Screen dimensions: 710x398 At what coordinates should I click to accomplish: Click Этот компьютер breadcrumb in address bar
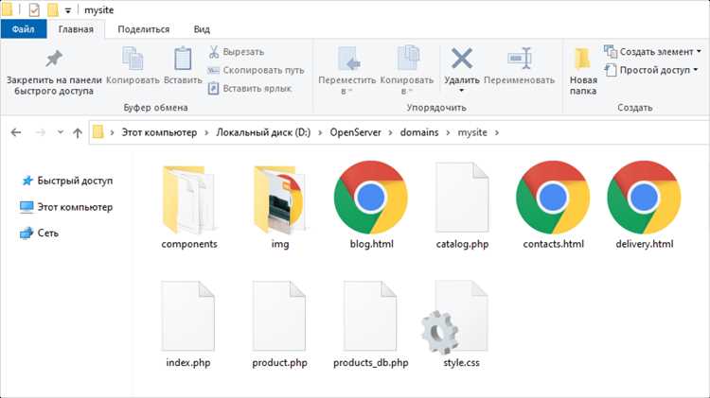pos(159,132)
